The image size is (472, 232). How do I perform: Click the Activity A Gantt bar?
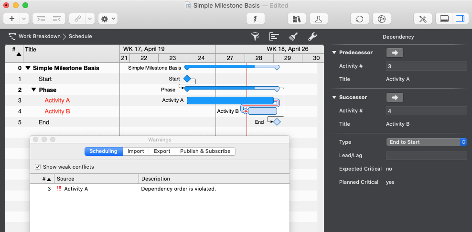point(229,101)
